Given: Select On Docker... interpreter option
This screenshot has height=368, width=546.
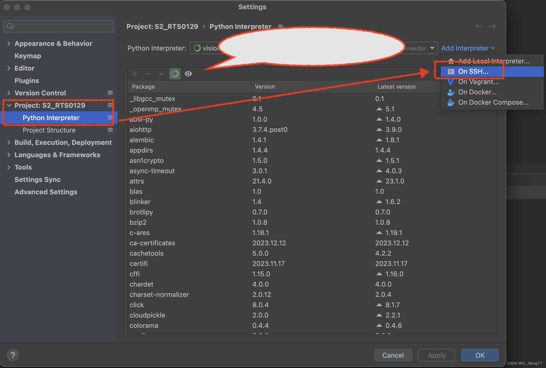Looking at the screenshot, I should (478, 92).
